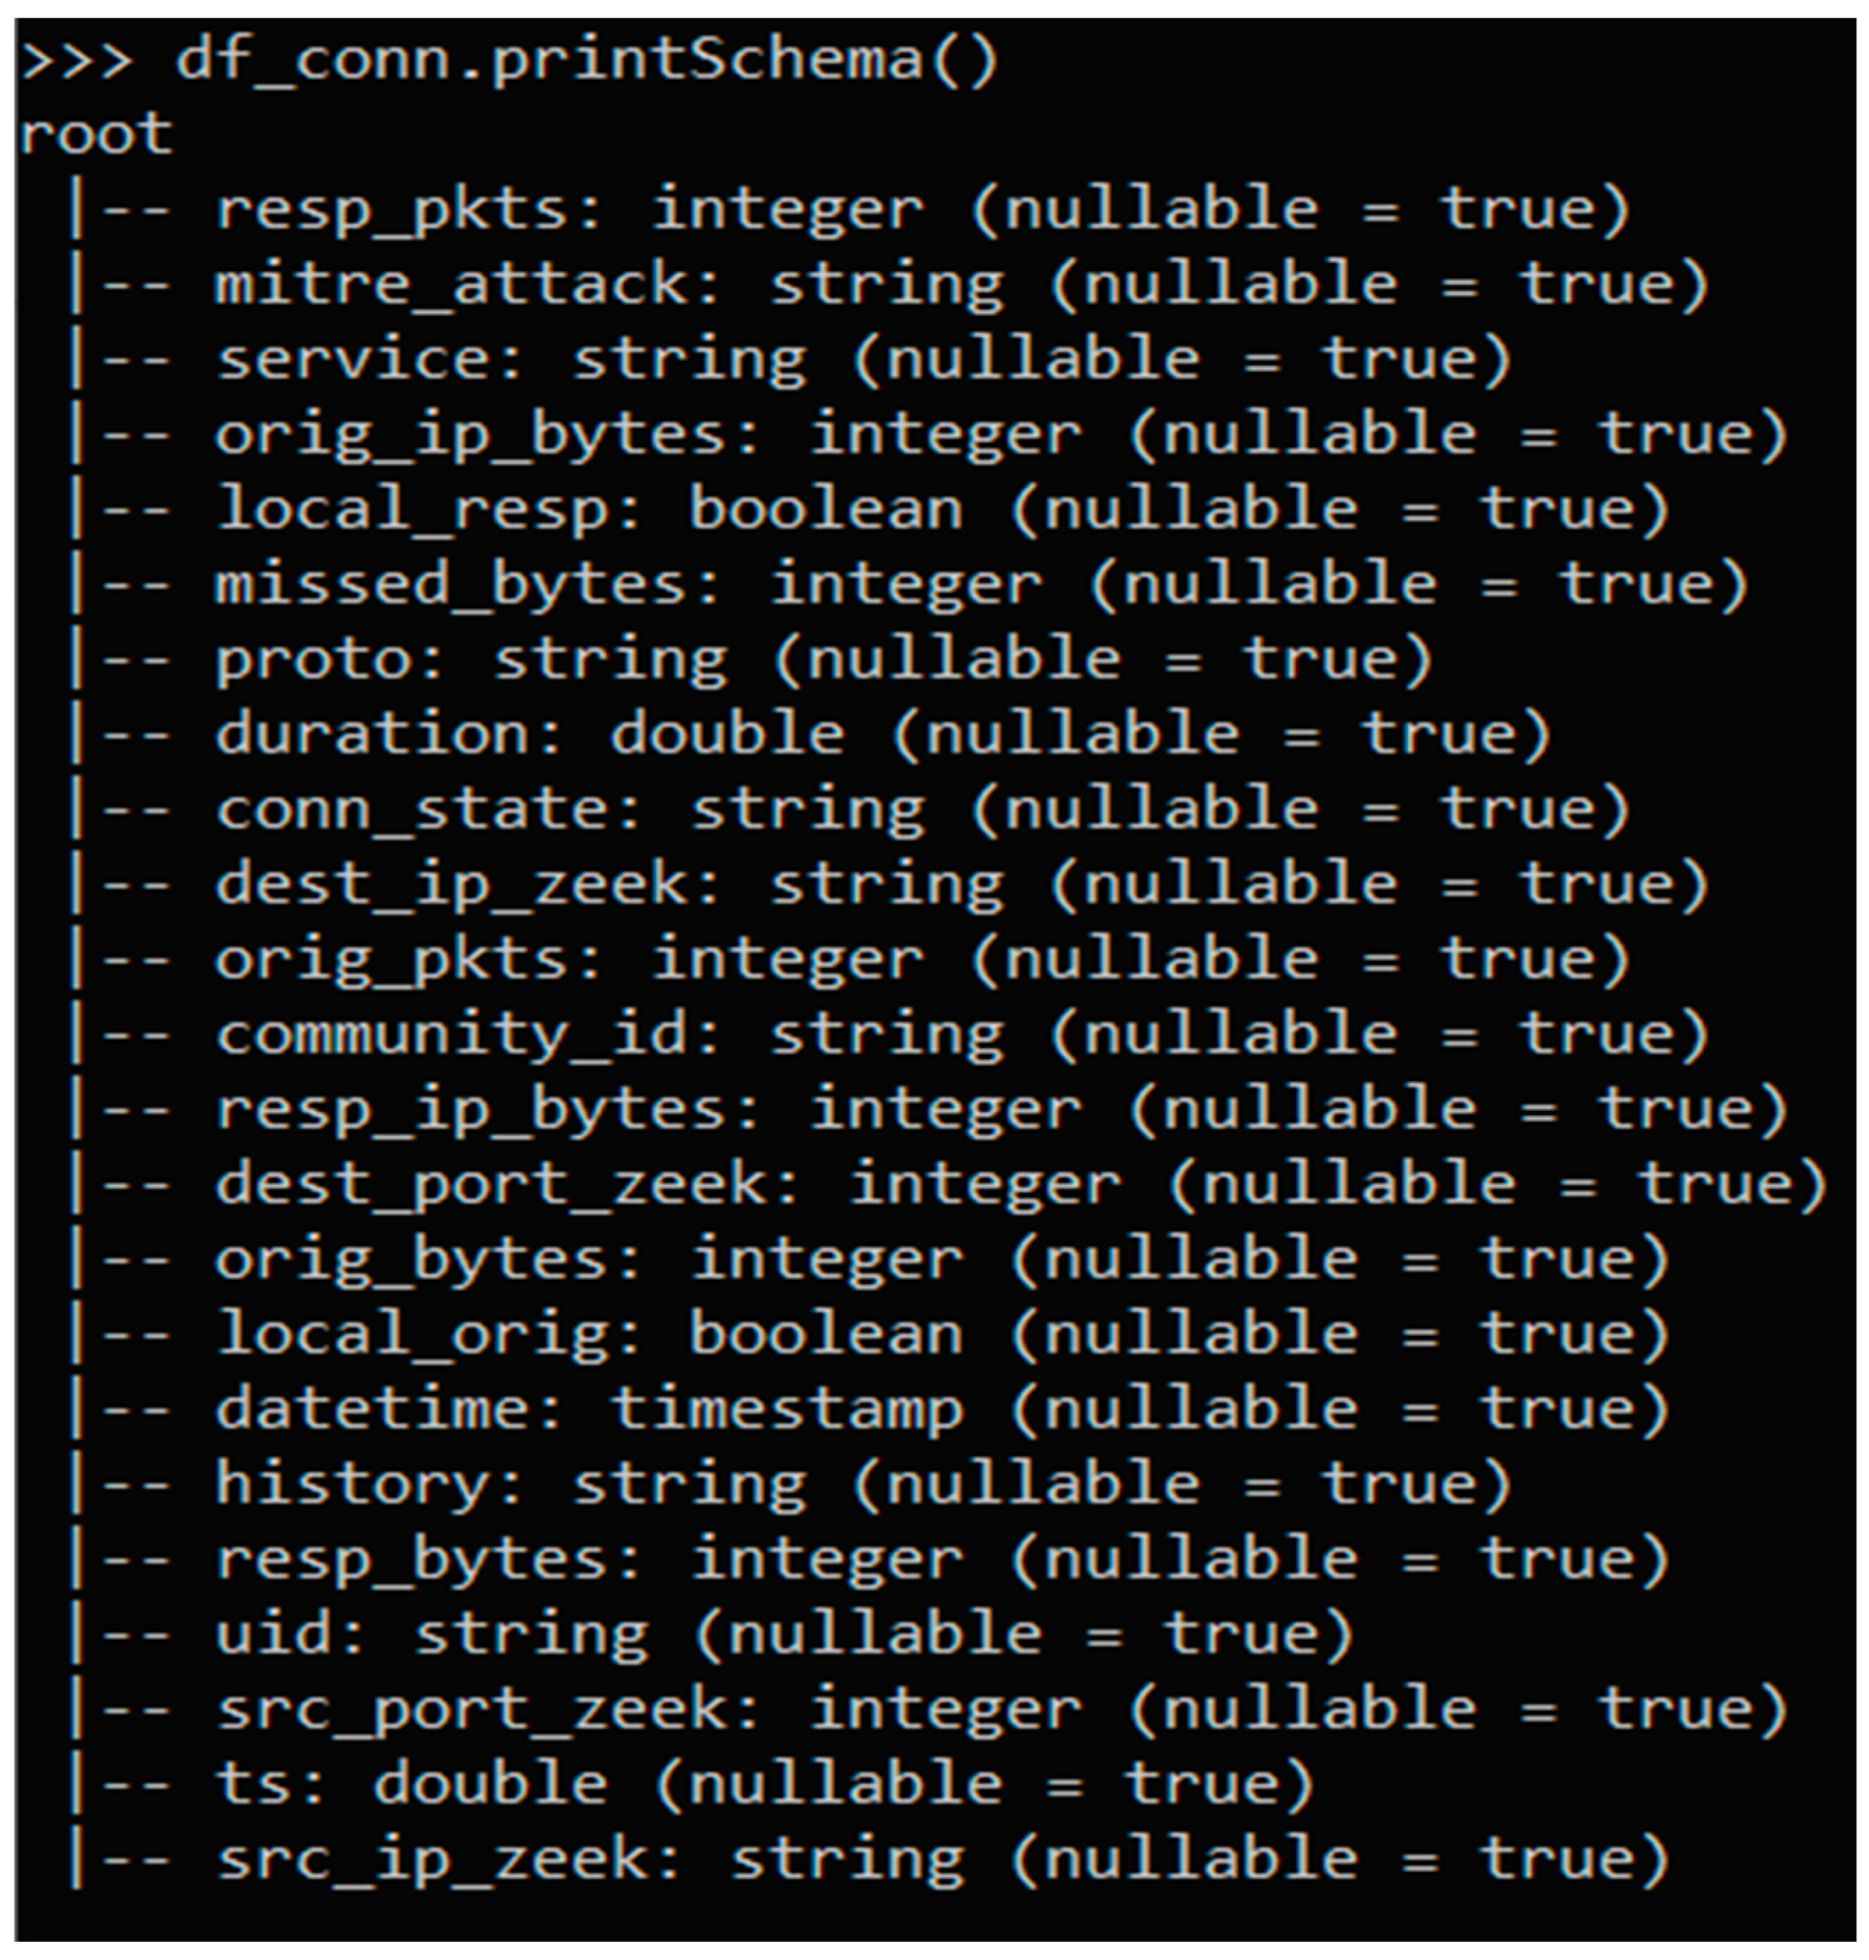Click the word timestamp on the datetime line
Screen dimensions: 1869x1960
click(787, 1411)
